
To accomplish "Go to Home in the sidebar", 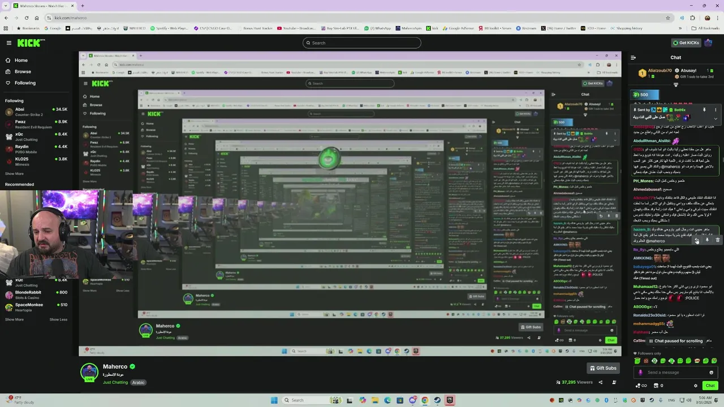I will (x=17, y=60).
